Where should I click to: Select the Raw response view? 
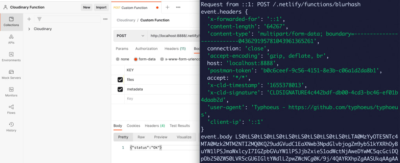141,137
